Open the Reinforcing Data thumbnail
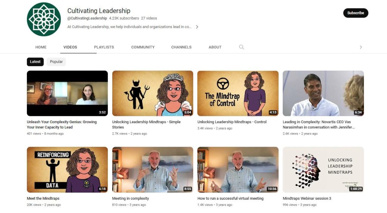The height and width of the screenshot is (213, 387). click(x=67, y=170)
